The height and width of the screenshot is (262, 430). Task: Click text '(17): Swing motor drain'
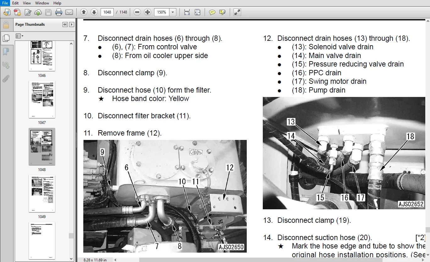(329, 81)
